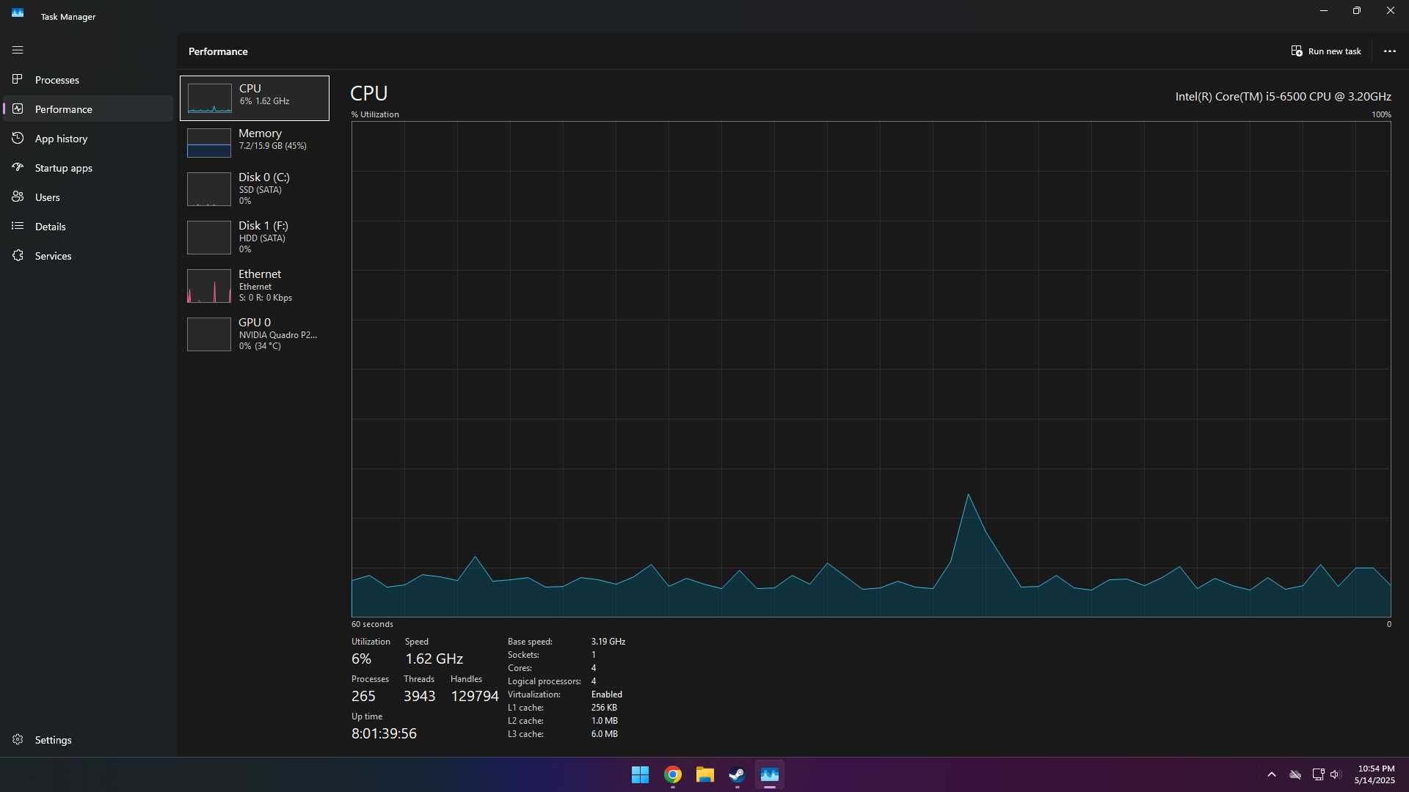Open the Processes page icon

(18, 79)
